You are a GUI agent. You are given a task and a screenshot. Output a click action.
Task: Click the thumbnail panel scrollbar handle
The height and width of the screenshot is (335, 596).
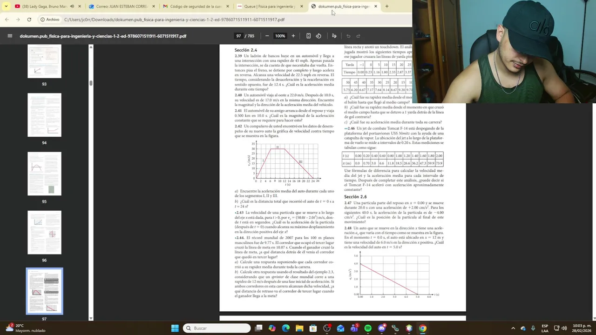click(x=91, y=83)
